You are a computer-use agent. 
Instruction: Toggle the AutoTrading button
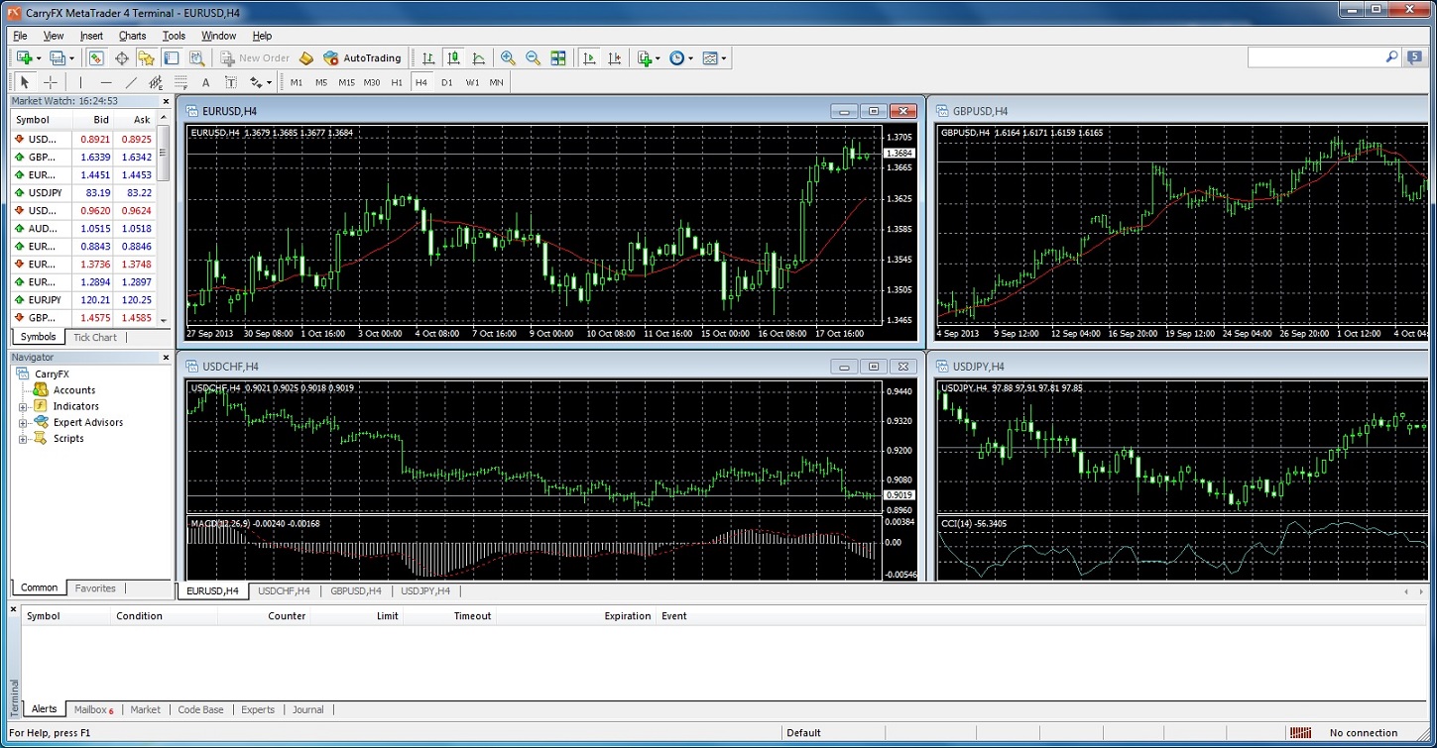point(362,58)
